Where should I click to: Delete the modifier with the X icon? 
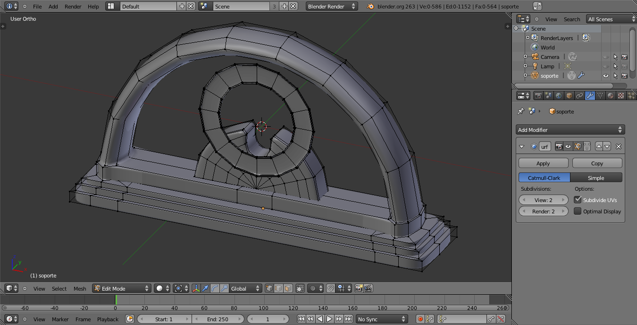coord(619,146)
